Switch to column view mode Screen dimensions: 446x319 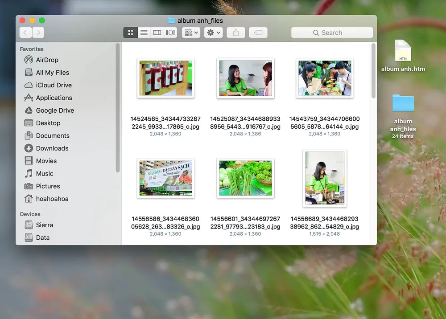pyautogui.click(x=157, y=33)
